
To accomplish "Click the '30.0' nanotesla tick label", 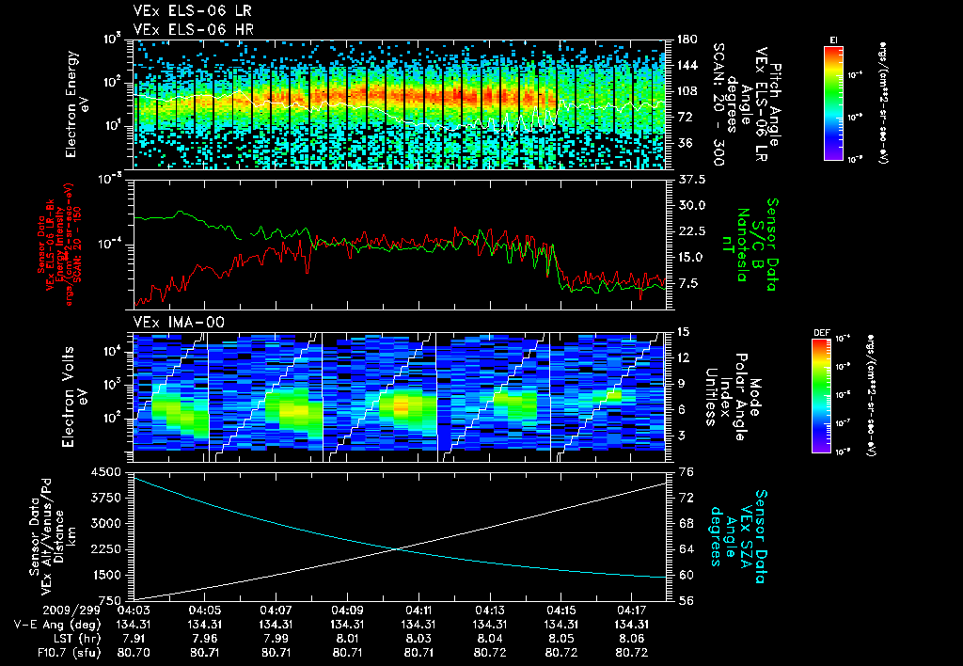I will (x=691, y=205).
